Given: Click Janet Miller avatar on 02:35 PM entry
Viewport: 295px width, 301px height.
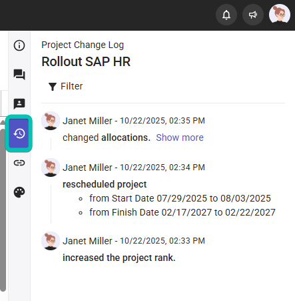Looking at the screenshot, I should [51, 121].
